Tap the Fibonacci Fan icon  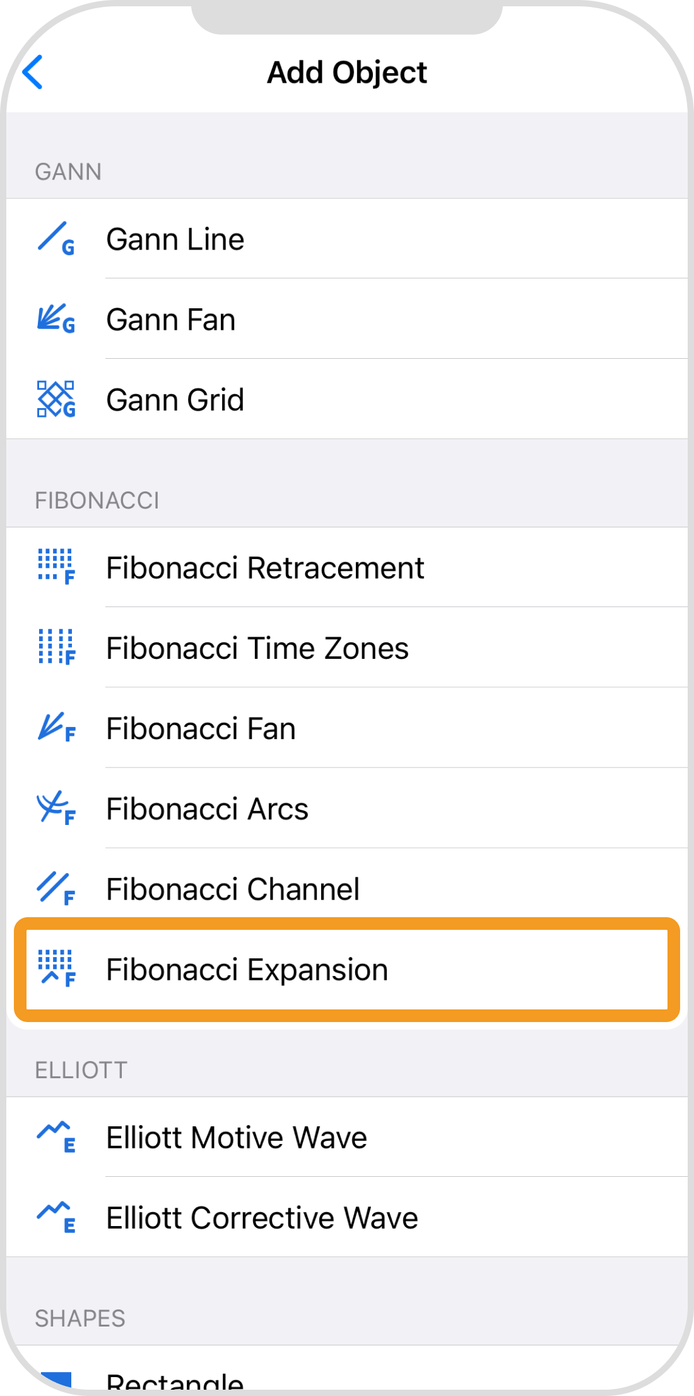pyautogui.click(x=56, y=728)
